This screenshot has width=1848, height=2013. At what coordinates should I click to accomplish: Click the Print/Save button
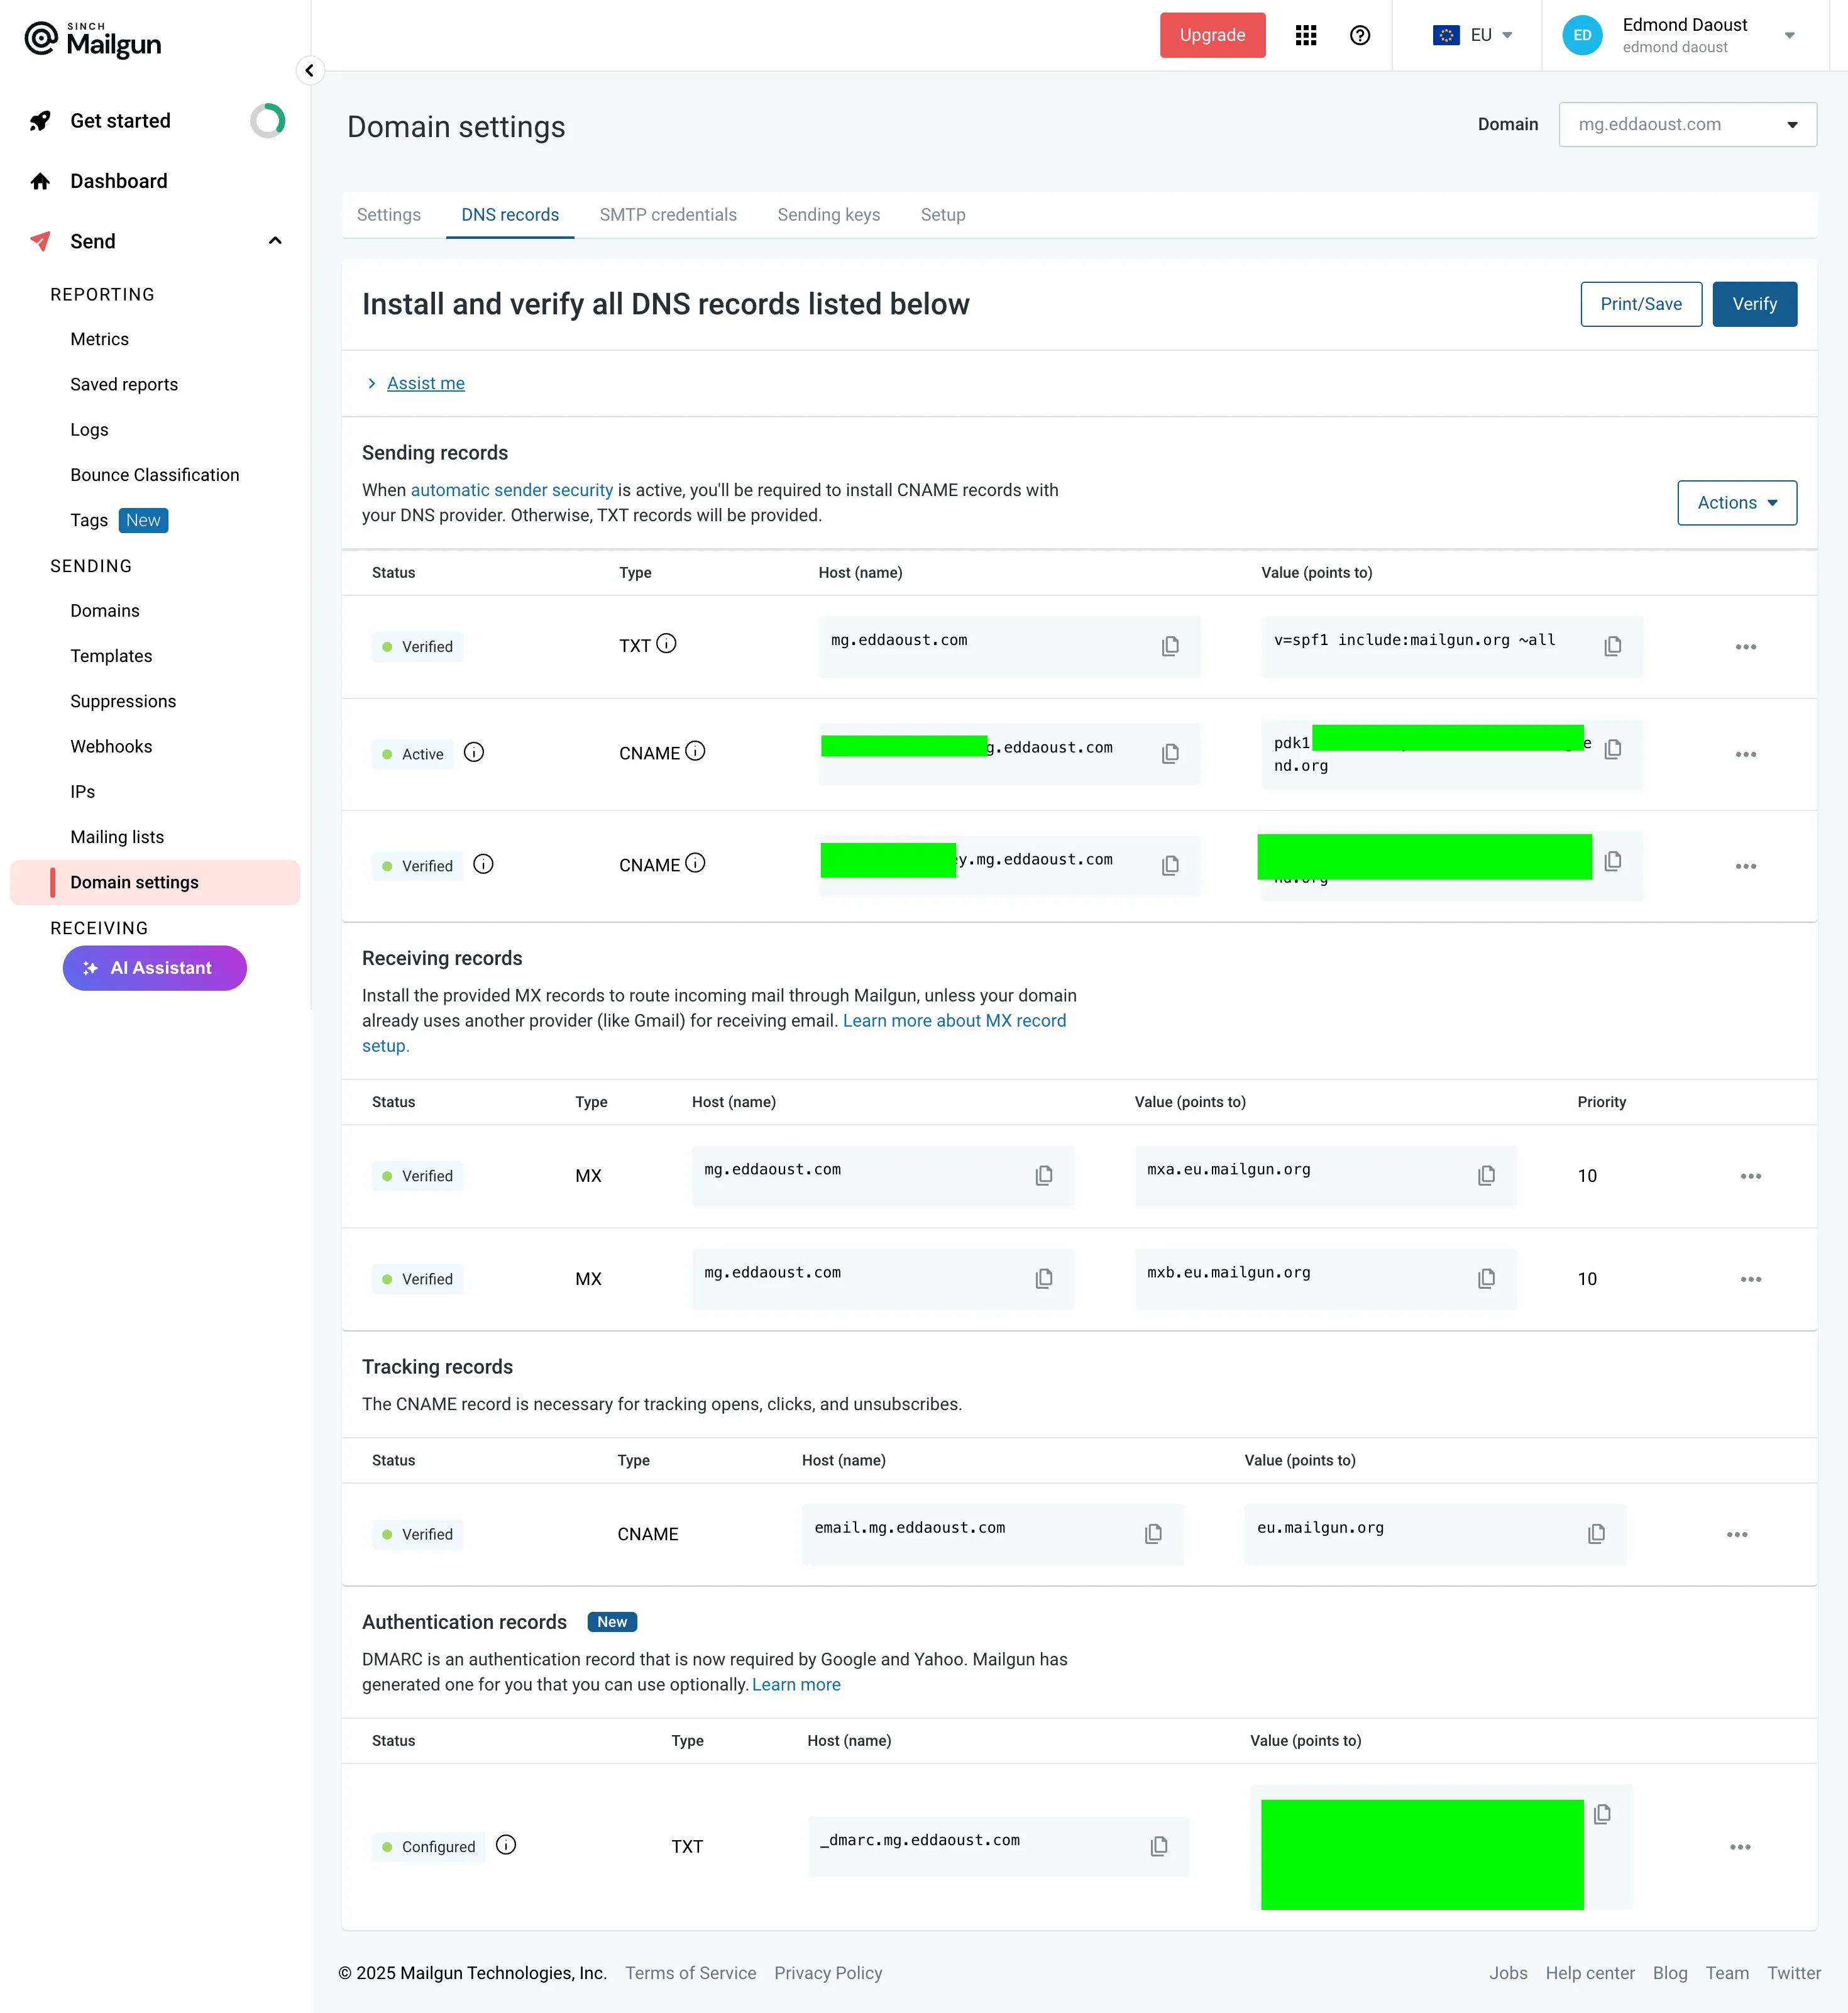(x=1641, y=304)
